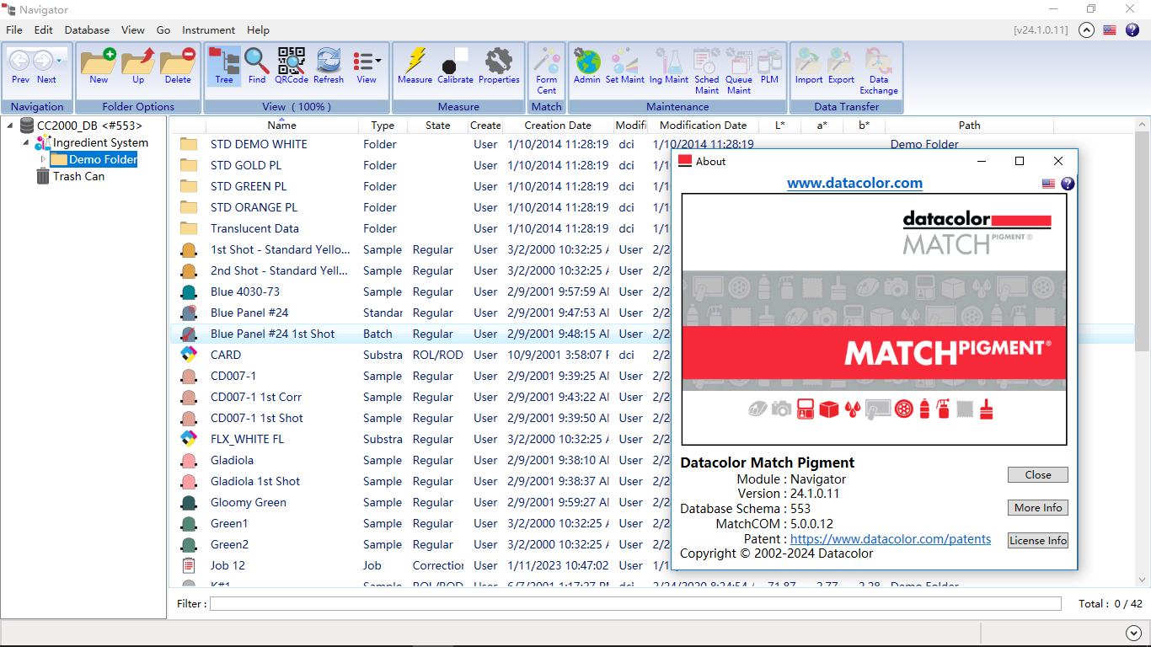
Task: Open the PLM tool
Action: [769, 67]
